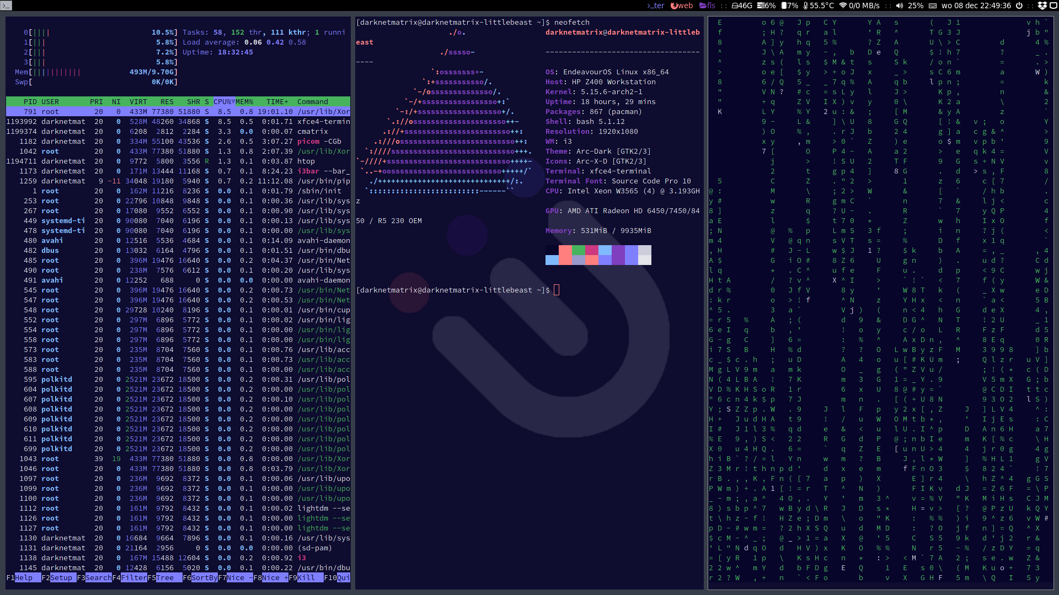
Task: Click the CPU usage 7% indicator
Action: point(789,6)
